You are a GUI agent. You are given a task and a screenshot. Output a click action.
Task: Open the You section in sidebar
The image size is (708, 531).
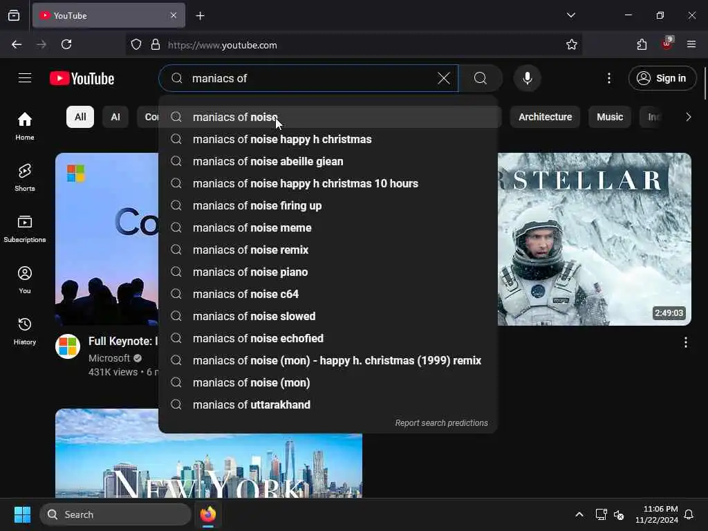pyautogui.click(x=25, y=280)
